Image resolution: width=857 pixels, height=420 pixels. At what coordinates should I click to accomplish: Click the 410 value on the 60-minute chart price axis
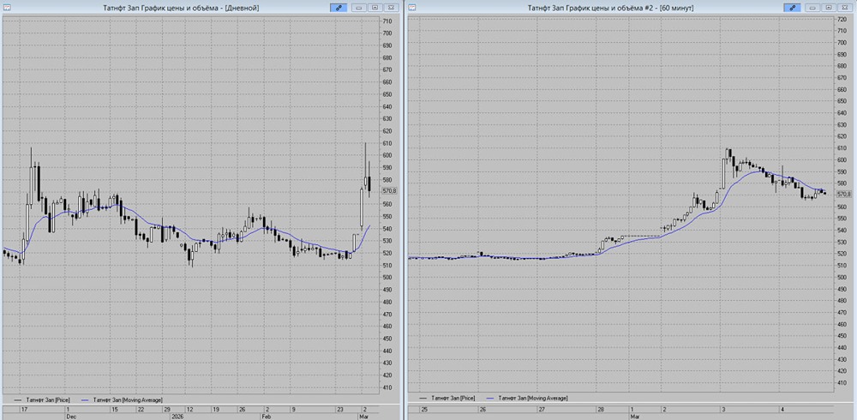842,383
